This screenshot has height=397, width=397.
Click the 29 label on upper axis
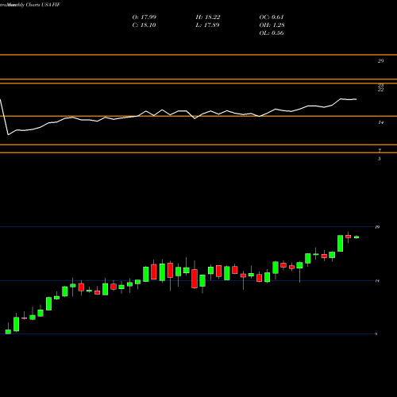coord(380,61)
